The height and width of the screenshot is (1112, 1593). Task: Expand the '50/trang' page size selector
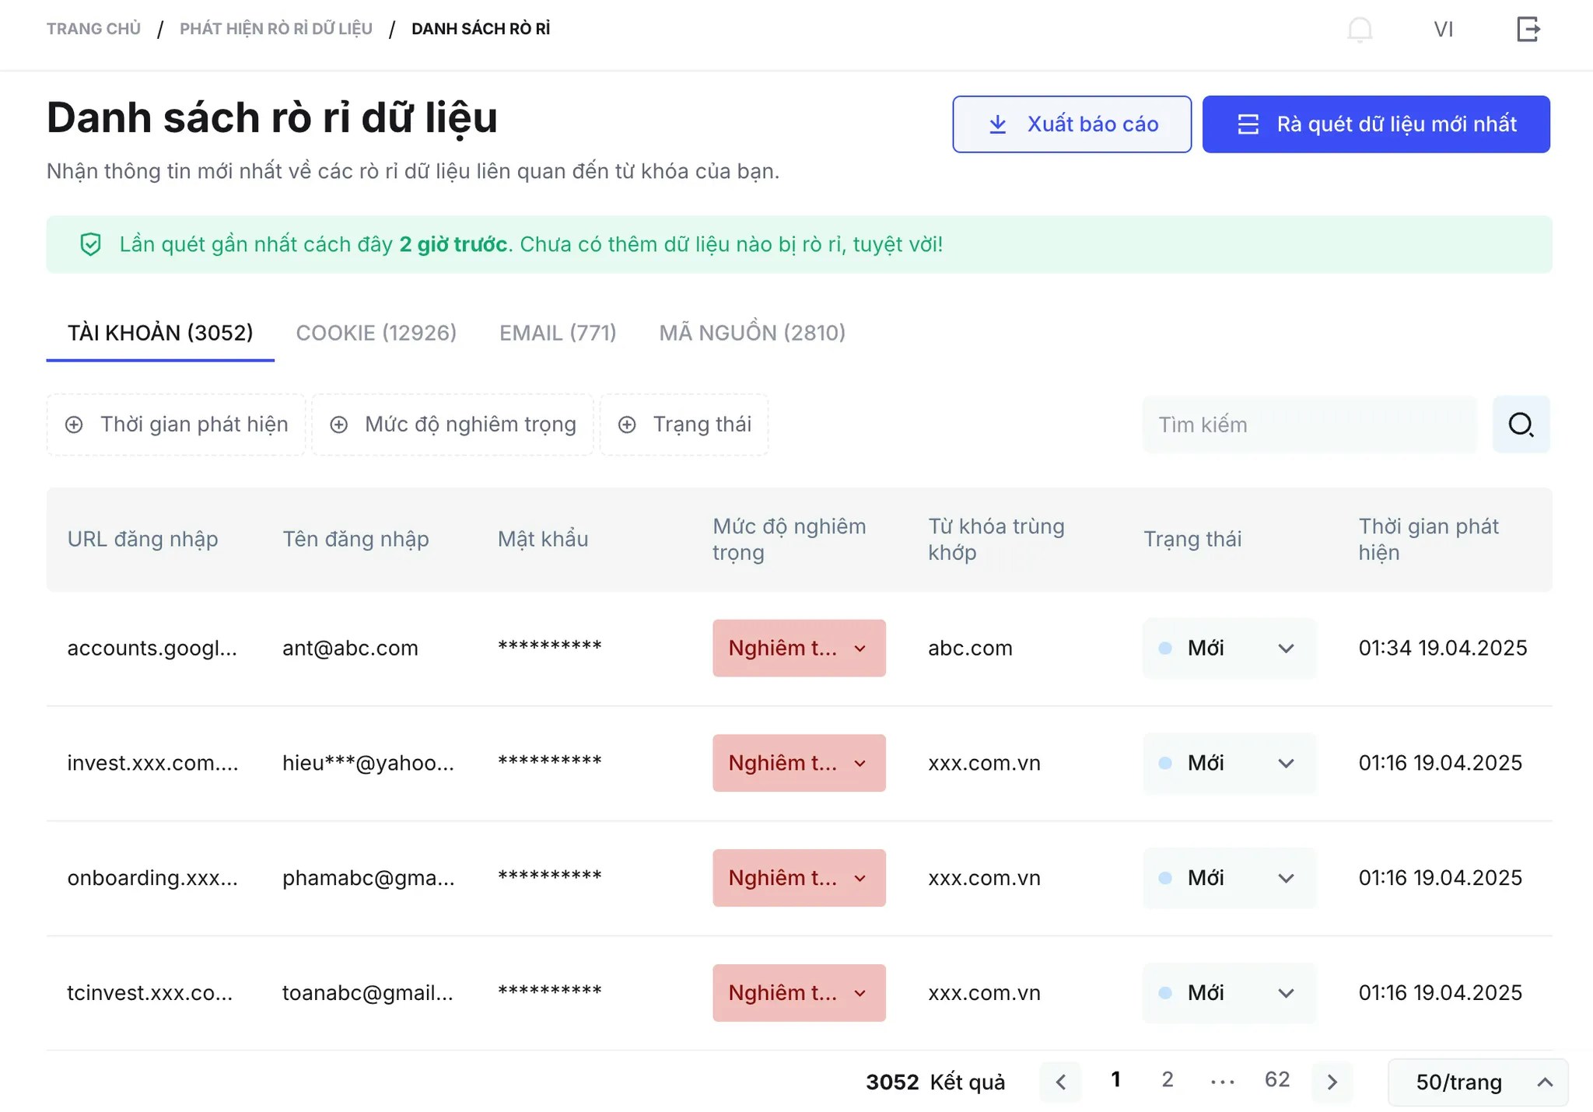tap(1478, 1082)
